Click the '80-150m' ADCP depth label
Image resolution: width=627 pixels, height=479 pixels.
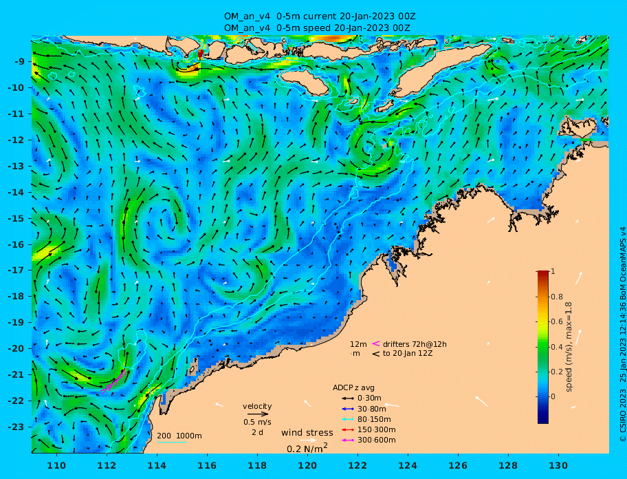click(x=374, y=419)
